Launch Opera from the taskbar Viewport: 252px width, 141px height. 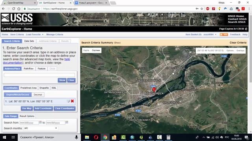pos(96,137)
